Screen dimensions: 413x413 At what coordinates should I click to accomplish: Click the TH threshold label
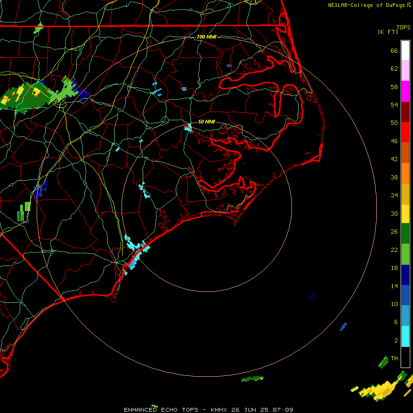(x=394, y=358)
